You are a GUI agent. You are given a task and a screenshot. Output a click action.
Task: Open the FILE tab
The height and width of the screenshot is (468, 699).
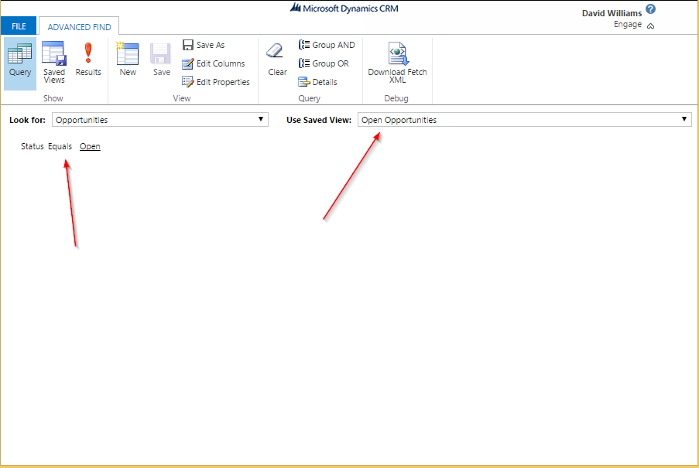tap(19, 26)
